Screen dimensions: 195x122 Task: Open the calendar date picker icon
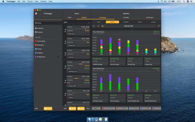(103, 26)
